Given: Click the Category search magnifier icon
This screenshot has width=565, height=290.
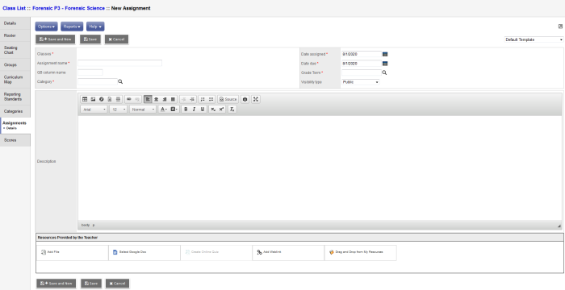Looking at the screenshot, I should click(x=120, y=81).
